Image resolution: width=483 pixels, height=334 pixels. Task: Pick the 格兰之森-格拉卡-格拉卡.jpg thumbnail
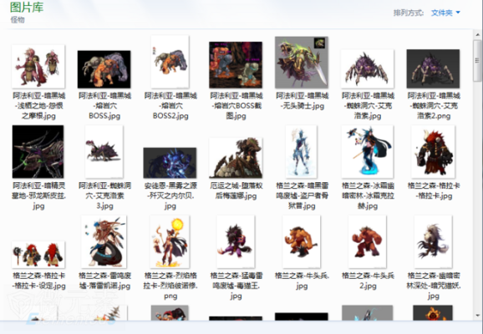pos(433,152)
